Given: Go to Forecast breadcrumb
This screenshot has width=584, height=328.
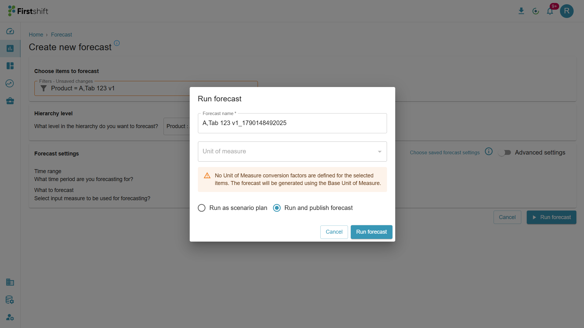Looking at the screenshot, I should pyautogui.click(x=62, y=35).
